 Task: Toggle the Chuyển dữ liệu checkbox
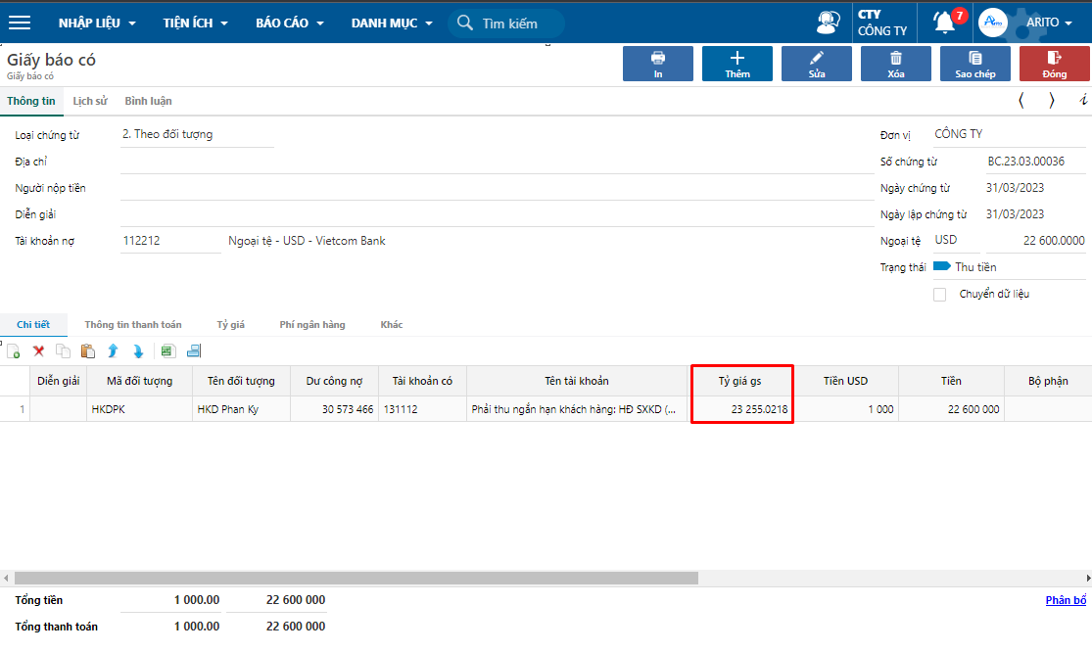(940, 294)
